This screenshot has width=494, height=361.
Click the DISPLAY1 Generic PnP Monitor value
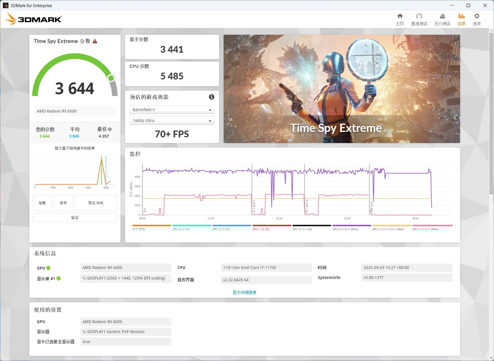click(126, 332)
